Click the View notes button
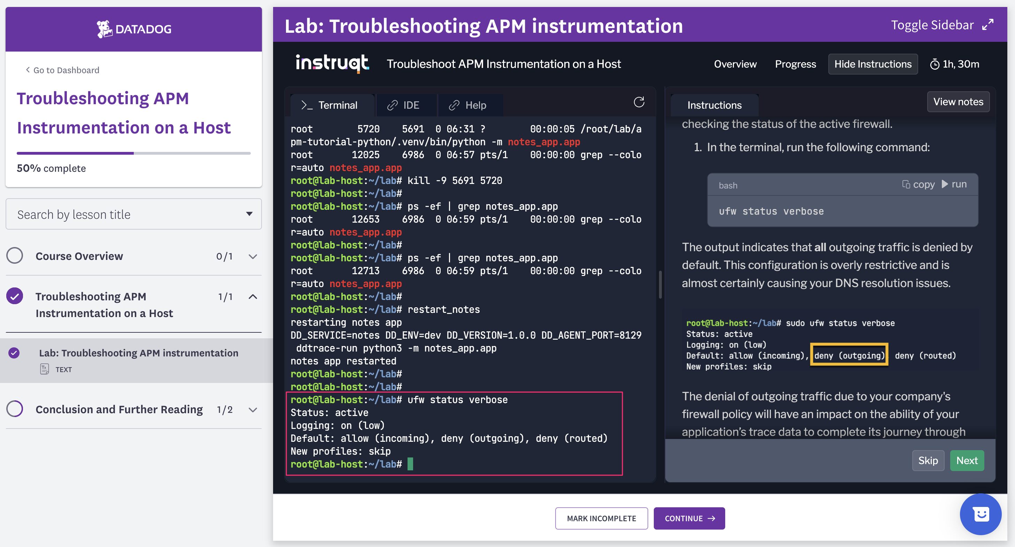 click(x=958, y=102)
